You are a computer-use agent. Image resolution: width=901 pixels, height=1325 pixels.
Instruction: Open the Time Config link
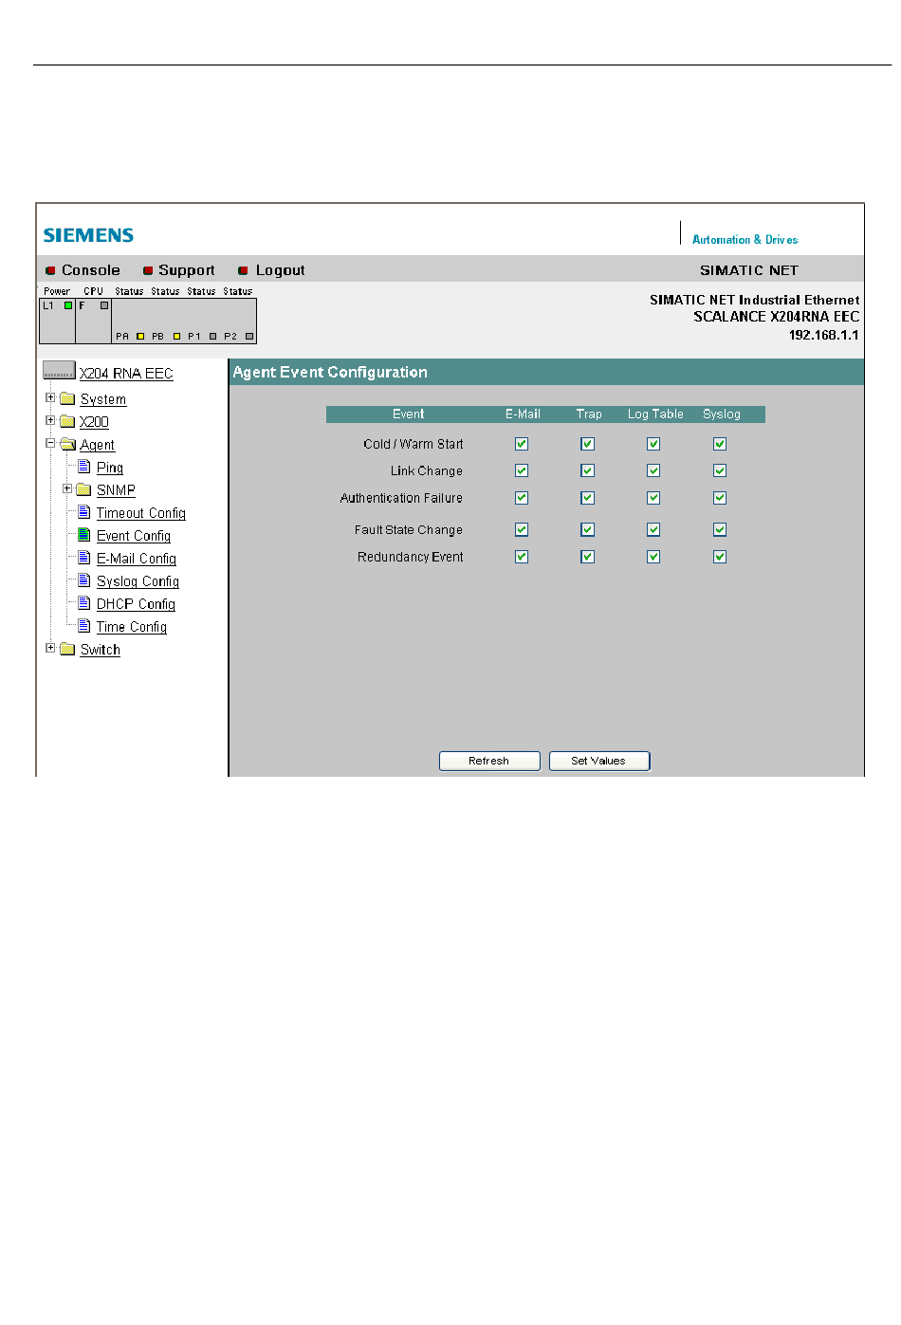(x=132, y=627)
